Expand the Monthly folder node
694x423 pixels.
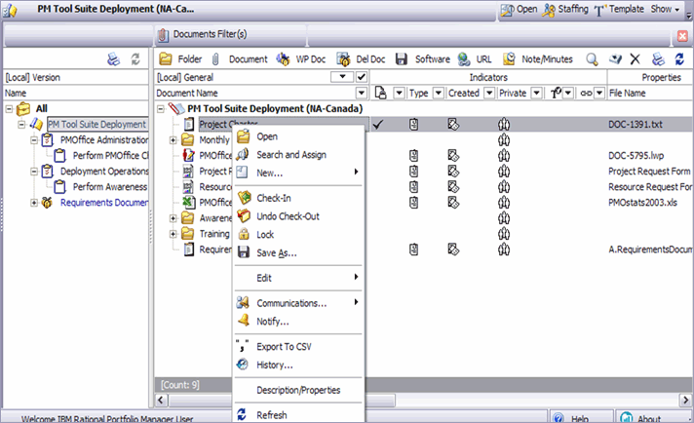tap(173, 140)
